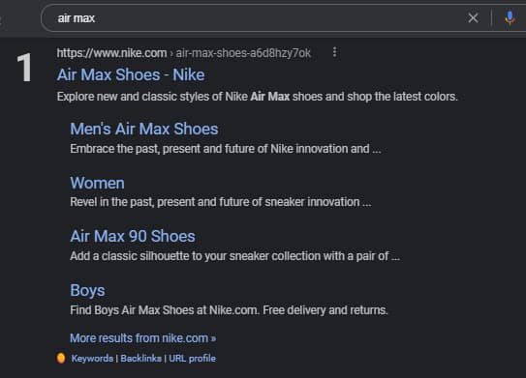The height and width of the screenshot is (378, 526).
Task: Open the three-dot menu beside the nike.com URL
Action: tap(334, 52)
